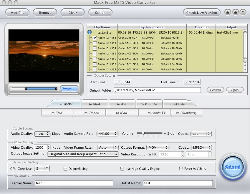Check Audio ID: 4355 checkbox
The width and height of the screenshot is (250, 194).
pyautogui.click(x=95, y=54)
